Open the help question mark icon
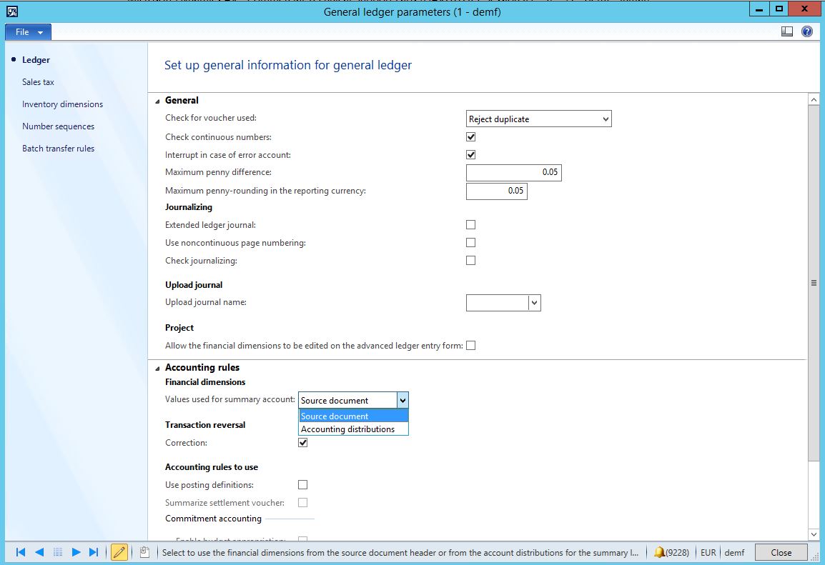This screenshot has height=565, width=825. (x=807, y=31)
